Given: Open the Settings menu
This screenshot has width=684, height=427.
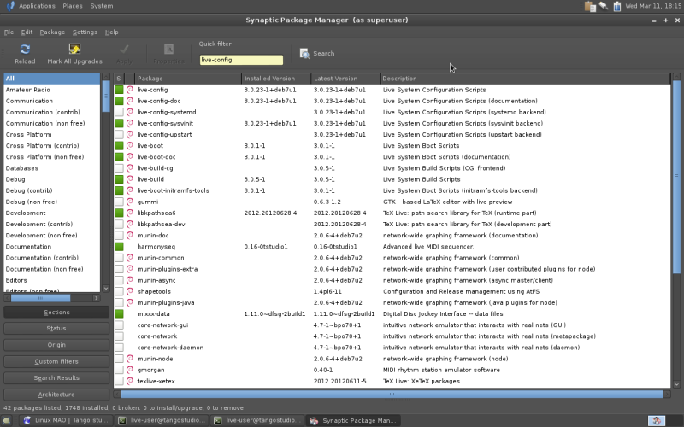Looking at the screenshot, I should pyautogui.click(x=85, y=32).
